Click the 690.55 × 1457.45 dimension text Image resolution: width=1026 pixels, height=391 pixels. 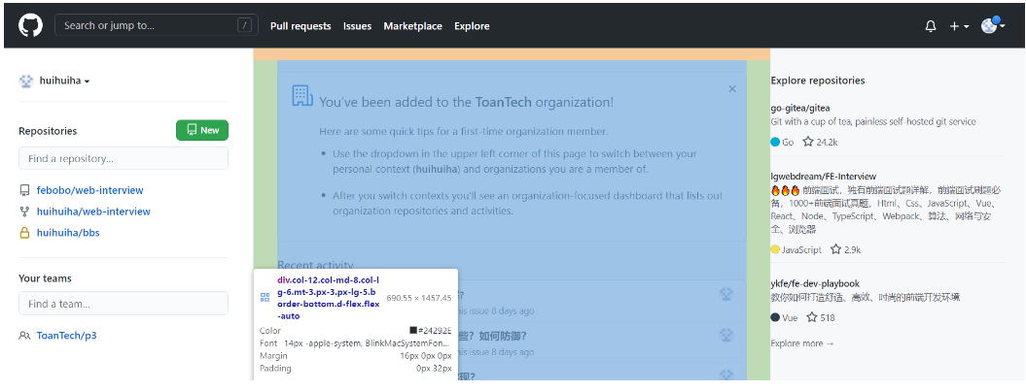(419, 298)
